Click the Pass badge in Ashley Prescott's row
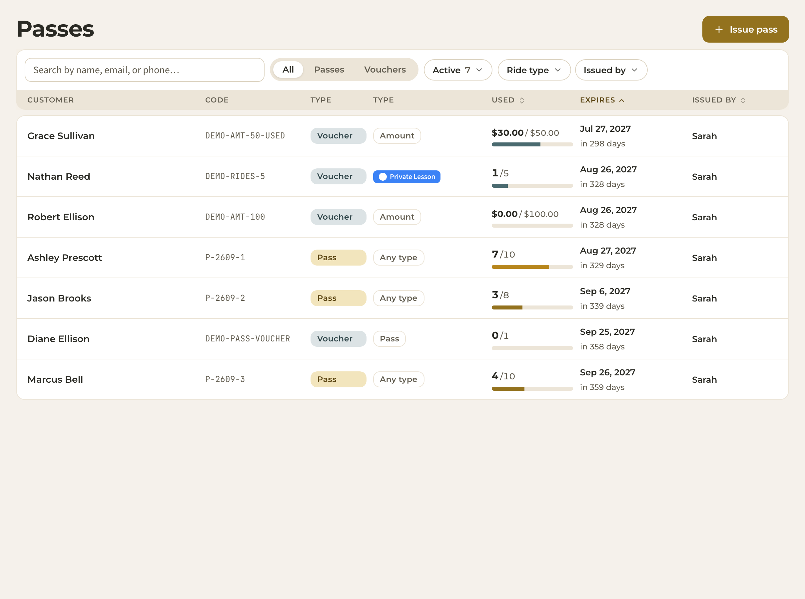Image resolution: width=805 pixels, height=599 pixels. [x=338, y=258]
